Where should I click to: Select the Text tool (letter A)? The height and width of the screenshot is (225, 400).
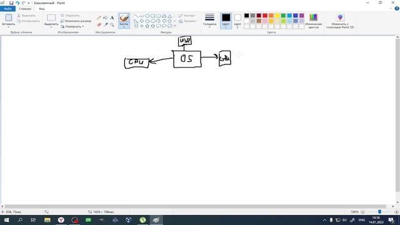[x=112, y=17]
